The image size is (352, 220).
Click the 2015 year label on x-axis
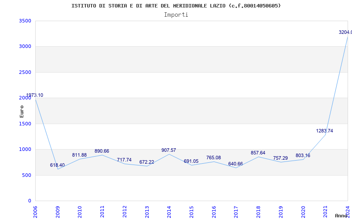point(191,212)
